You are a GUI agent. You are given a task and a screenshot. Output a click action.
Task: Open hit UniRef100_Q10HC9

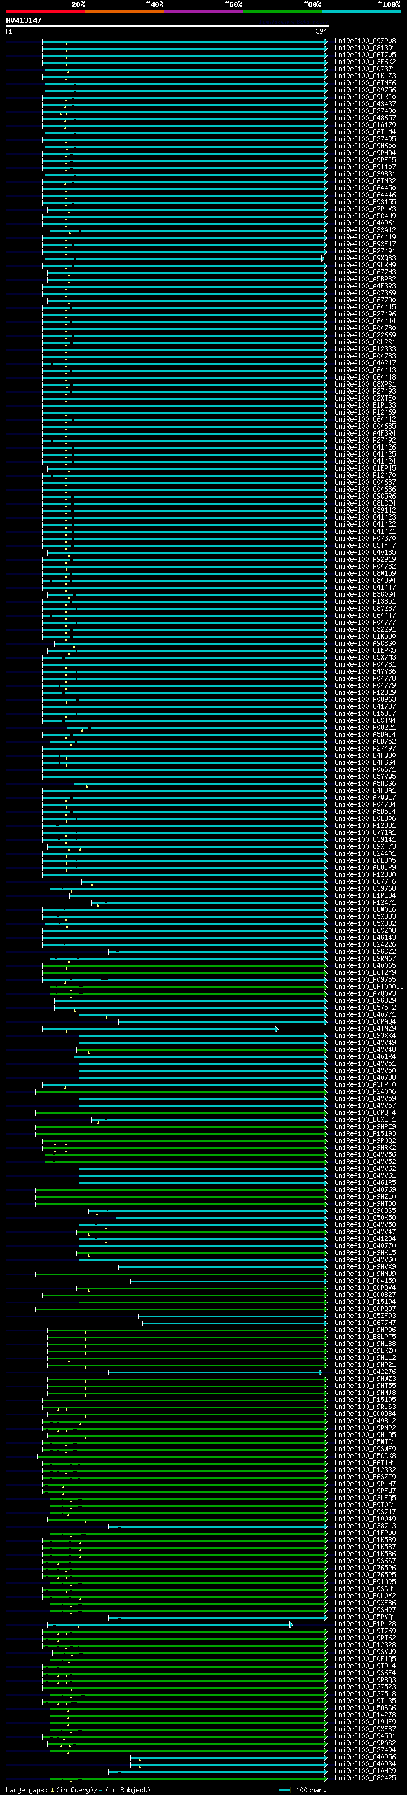pos(364,1771)
